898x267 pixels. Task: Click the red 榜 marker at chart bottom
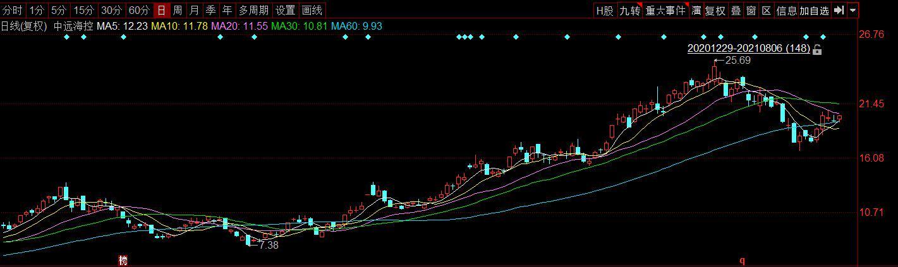pyautogui.click(x=123, y=259)
